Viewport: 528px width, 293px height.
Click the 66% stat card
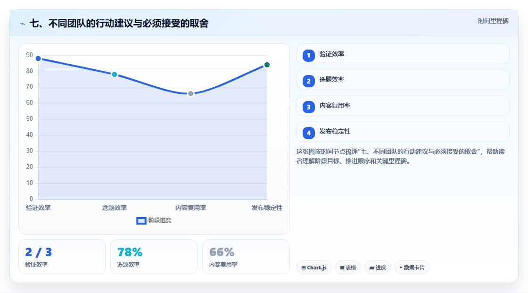pos(246,257)
